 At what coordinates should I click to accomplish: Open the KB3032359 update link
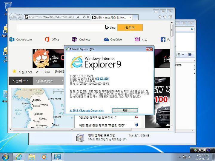pyautogui.click(x=102, y=79)
